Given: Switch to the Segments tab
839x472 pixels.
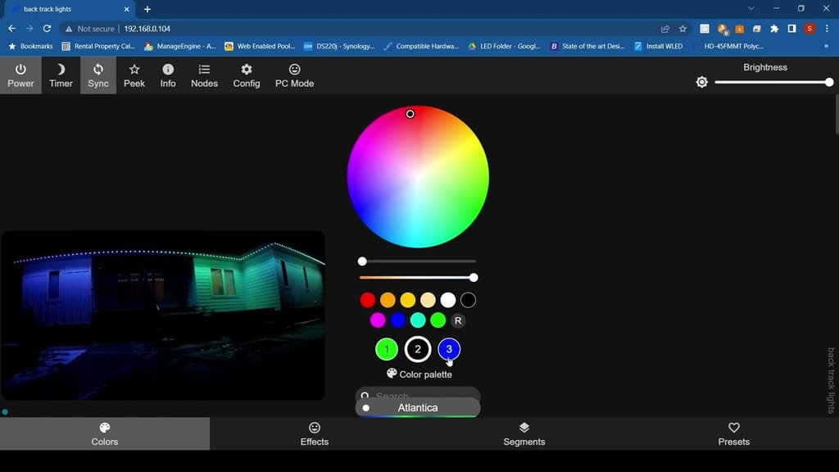Looking at the screenshot, I should tap(524, 434).
